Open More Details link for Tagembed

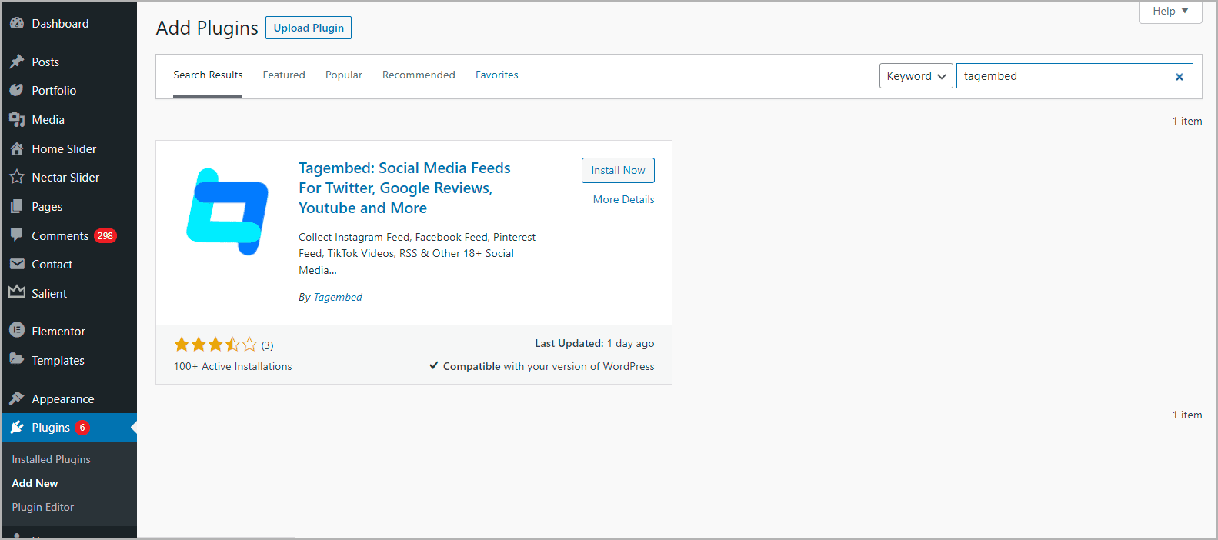point(624,199)
